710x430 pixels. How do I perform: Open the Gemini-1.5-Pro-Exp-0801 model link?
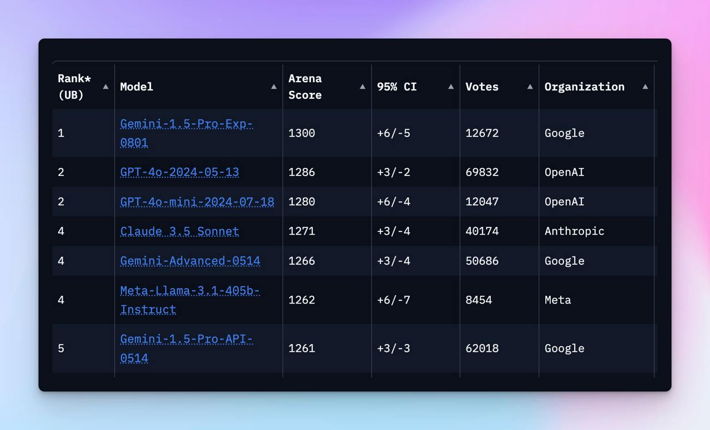point(186,133)
